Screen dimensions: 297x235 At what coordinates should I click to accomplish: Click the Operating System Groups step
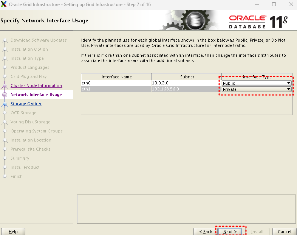click(37, 131)
